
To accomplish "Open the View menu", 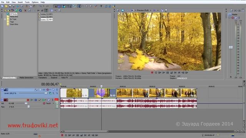I will point(14,2).
